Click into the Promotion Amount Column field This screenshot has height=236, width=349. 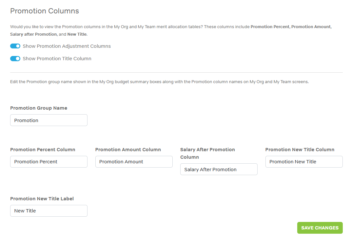pos(134,162)
